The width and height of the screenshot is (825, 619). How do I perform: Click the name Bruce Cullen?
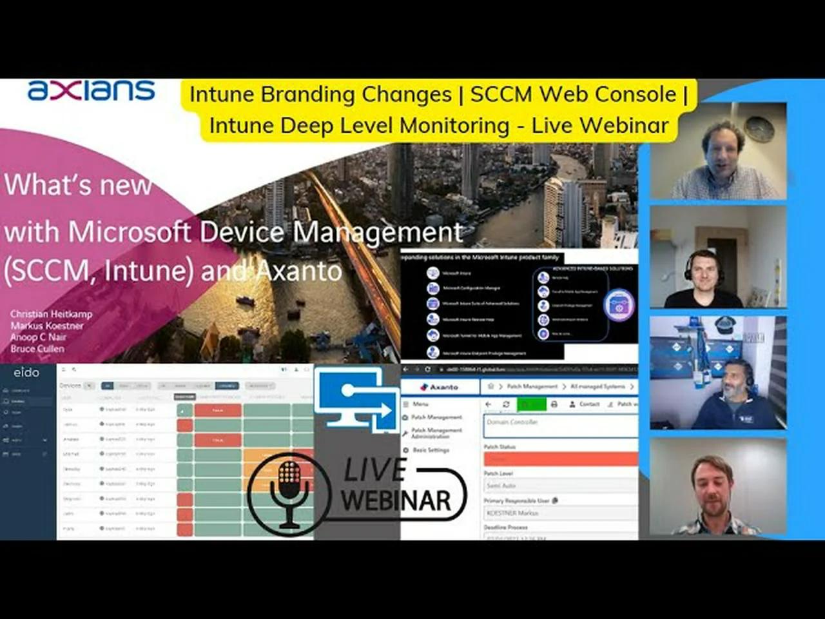point(37,349)
